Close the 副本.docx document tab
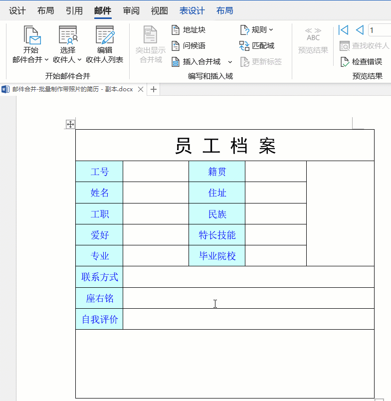The height and width of the screenshot is (401, 391). tap(141, 89)
